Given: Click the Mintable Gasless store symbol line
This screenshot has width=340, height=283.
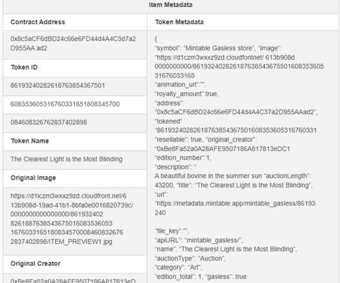Looking at the screenshot, I should 204,48.
